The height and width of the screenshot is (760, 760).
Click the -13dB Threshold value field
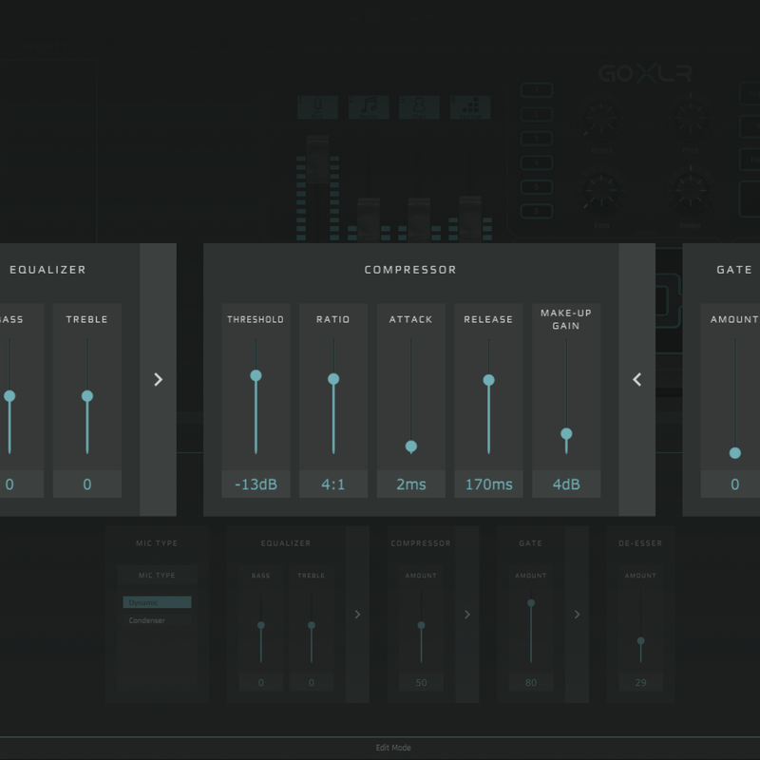coord(256,484)
